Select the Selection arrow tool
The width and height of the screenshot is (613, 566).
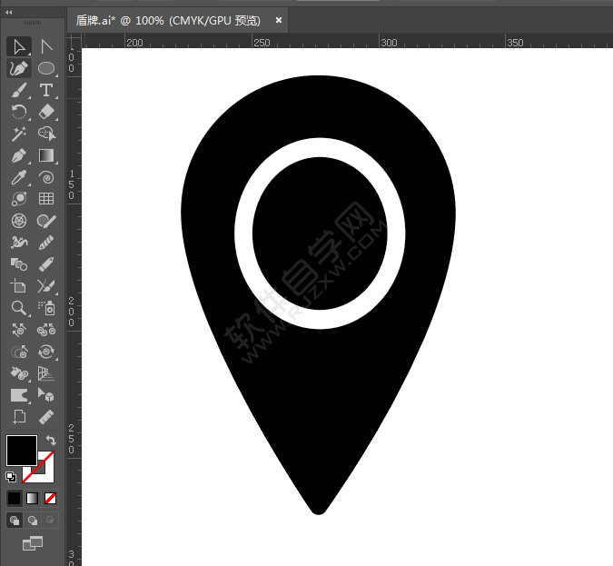click(x=18, y=46)
